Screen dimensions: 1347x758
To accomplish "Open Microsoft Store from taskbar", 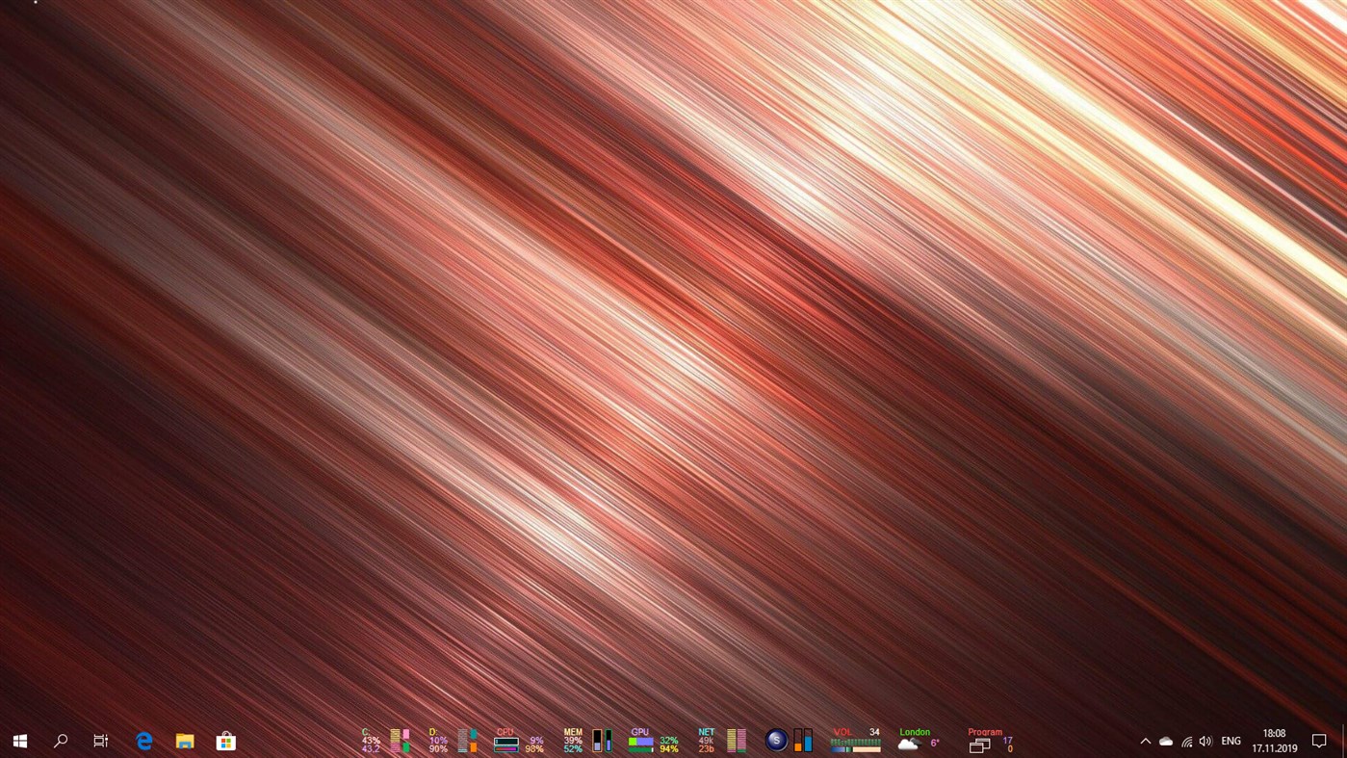I will pyautogui.click(x=225, y=741).
